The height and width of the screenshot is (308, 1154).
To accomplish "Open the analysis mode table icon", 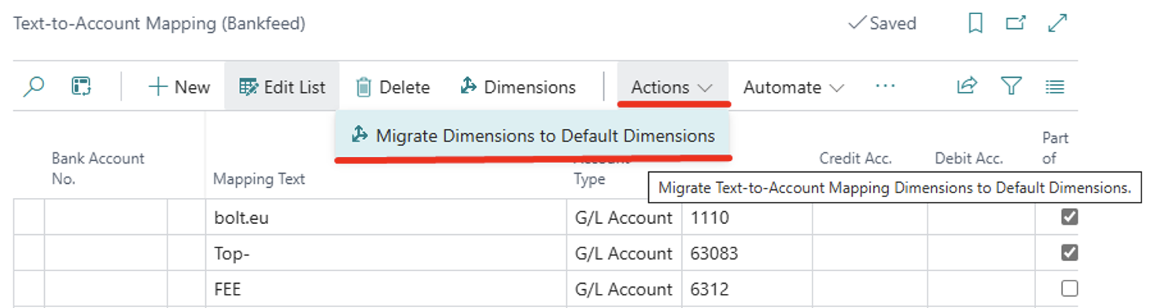I will click(x=81, y=86).
